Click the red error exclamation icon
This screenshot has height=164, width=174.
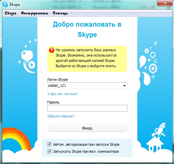pyautogui.click(x=52, y=50)
